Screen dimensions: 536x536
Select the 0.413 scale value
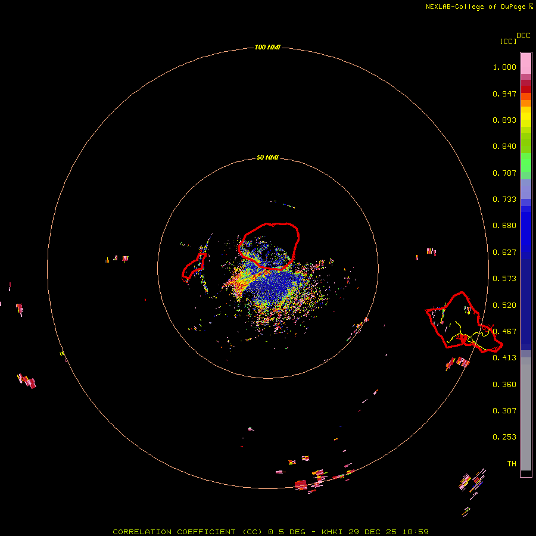pyautogui.click(x=504, y=358)
